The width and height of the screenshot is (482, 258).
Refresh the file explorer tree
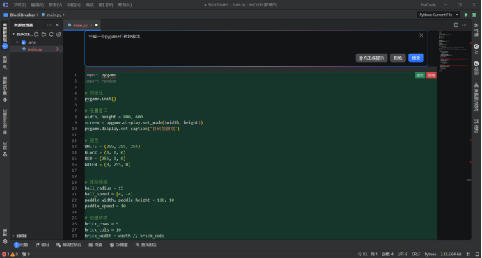[x=51, y=34]
